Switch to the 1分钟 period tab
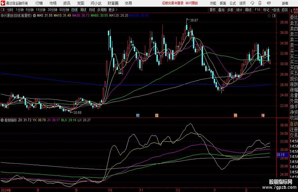This screenshot has height=192, width=298. [x=20, y=10]
